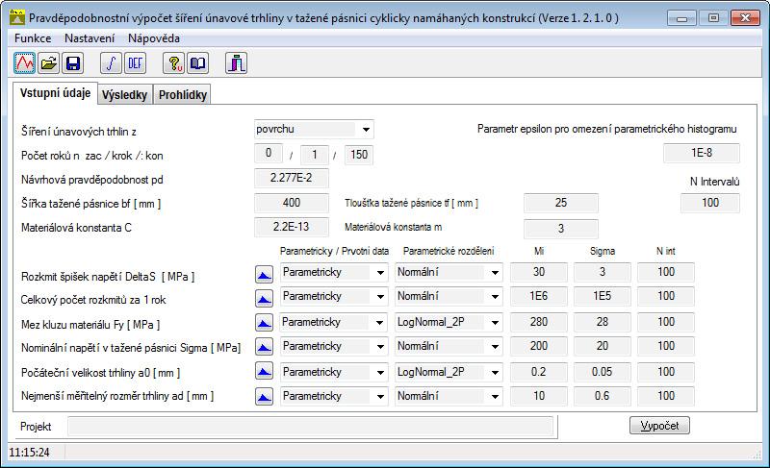Open help with question mark icon
This screenshot has width=770, height=468.
tap(174, 63)
